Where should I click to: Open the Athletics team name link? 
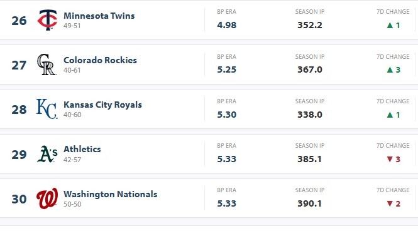click(82, 149)
